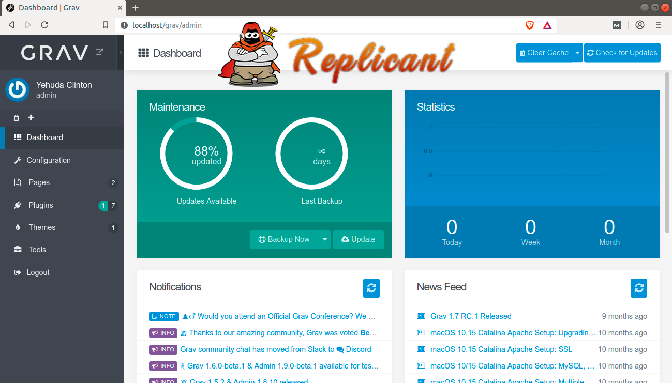
Task: Open the Configuration menu item
Action: click(x=62, y=160)
